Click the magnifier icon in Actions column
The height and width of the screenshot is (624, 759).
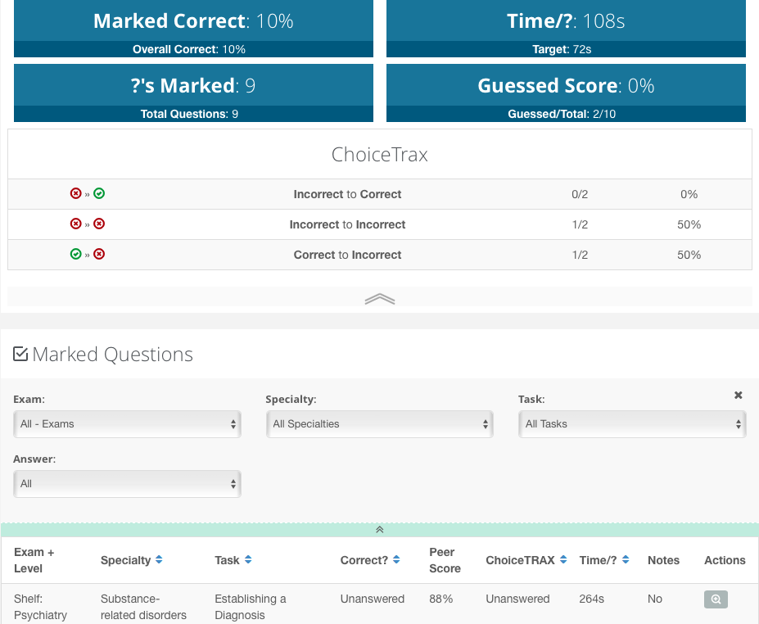[x=716, y=599]
